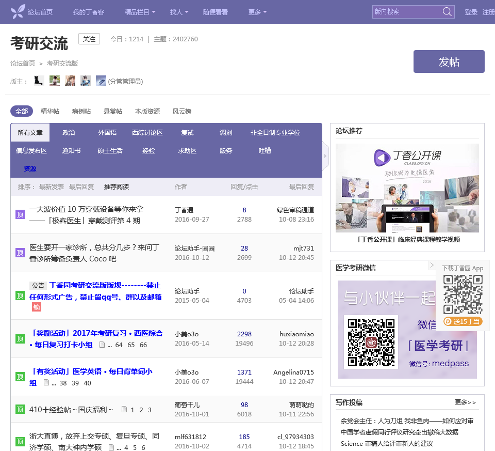Toggle the 关注 follow button
The height and width of the screenshot is (451, 495).
89,39
